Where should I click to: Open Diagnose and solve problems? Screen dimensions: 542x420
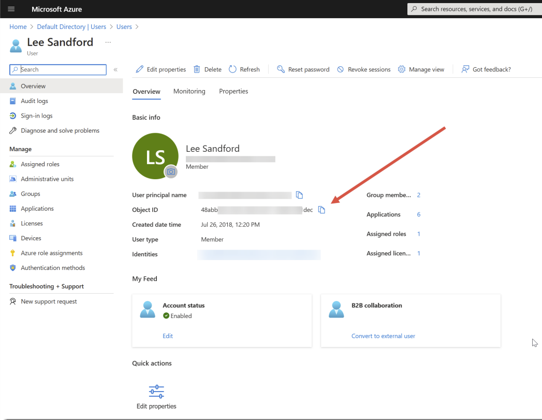(x=61, y=131)
